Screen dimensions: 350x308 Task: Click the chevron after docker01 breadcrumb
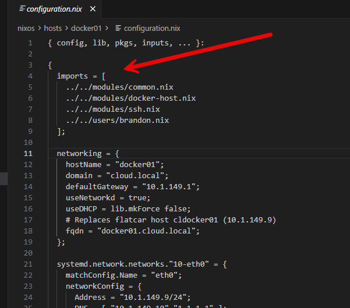point(107,29)
